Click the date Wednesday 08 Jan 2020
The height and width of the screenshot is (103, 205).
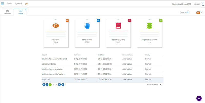tap(181, 4)
